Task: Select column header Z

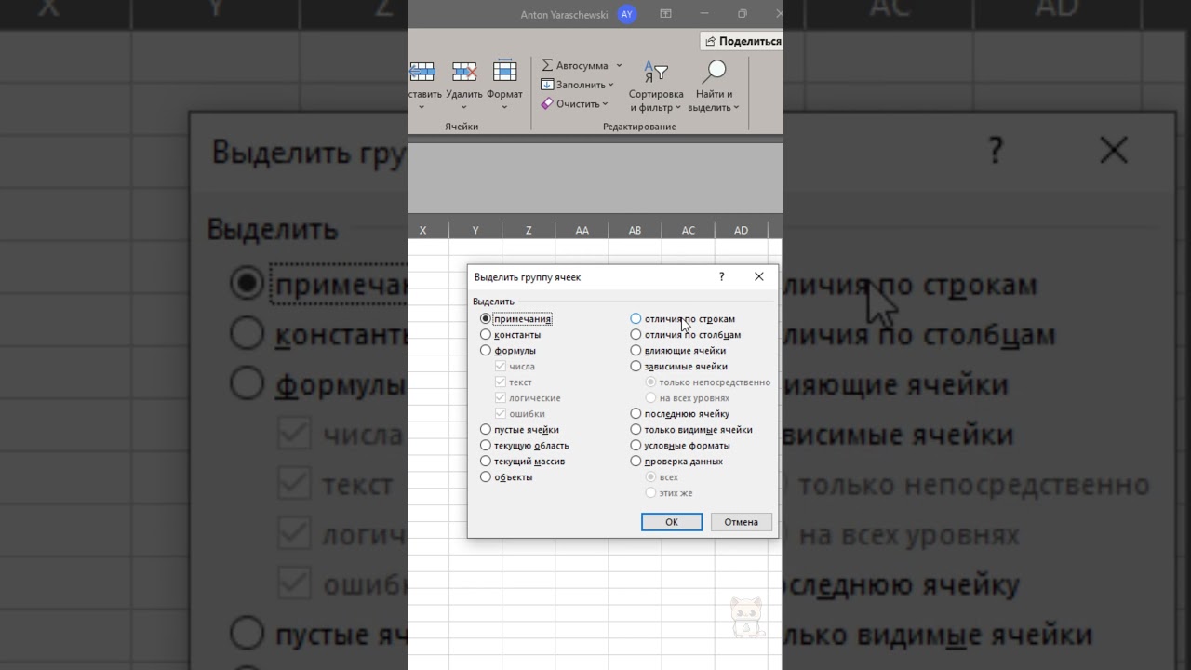Action: tap(529, 231)
